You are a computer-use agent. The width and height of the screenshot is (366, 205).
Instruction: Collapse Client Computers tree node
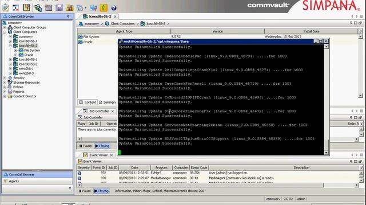5,32
